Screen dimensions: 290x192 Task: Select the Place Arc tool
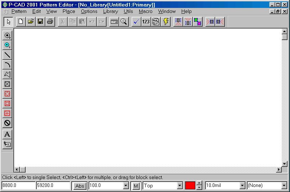coord(7,64)
